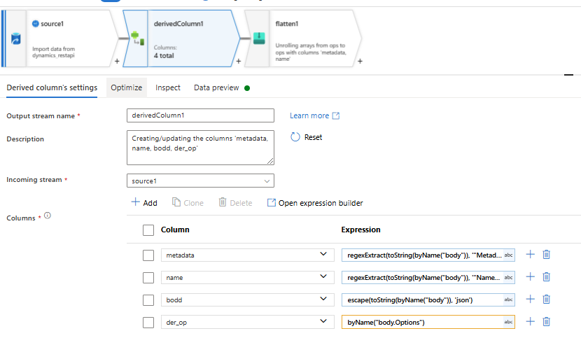Add a column after the der_op row
Viewport: 581px width, 352px height.
click(x=530, y=322)
